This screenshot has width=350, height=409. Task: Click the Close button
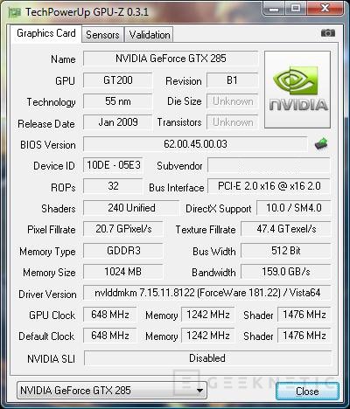[x=307, y=391]
